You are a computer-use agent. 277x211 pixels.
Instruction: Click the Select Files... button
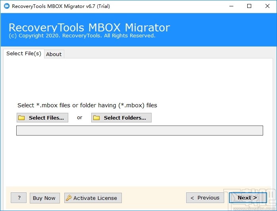pyautogui.click(x=42, y=118)
